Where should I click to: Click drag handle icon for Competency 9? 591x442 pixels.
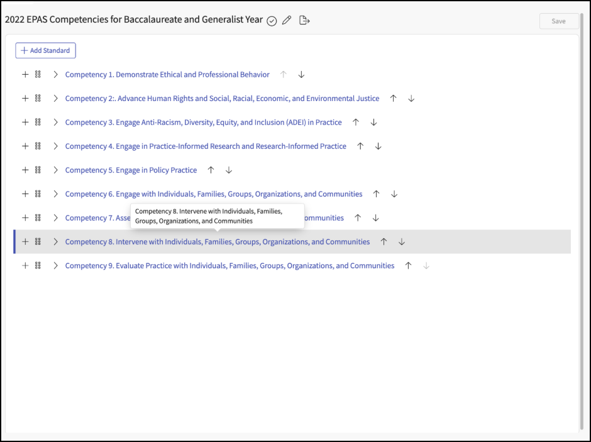[38, 266]
